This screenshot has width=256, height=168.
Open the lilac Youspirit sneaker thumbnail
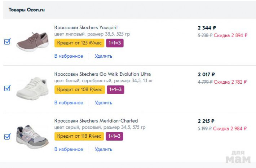pos(32,41)
